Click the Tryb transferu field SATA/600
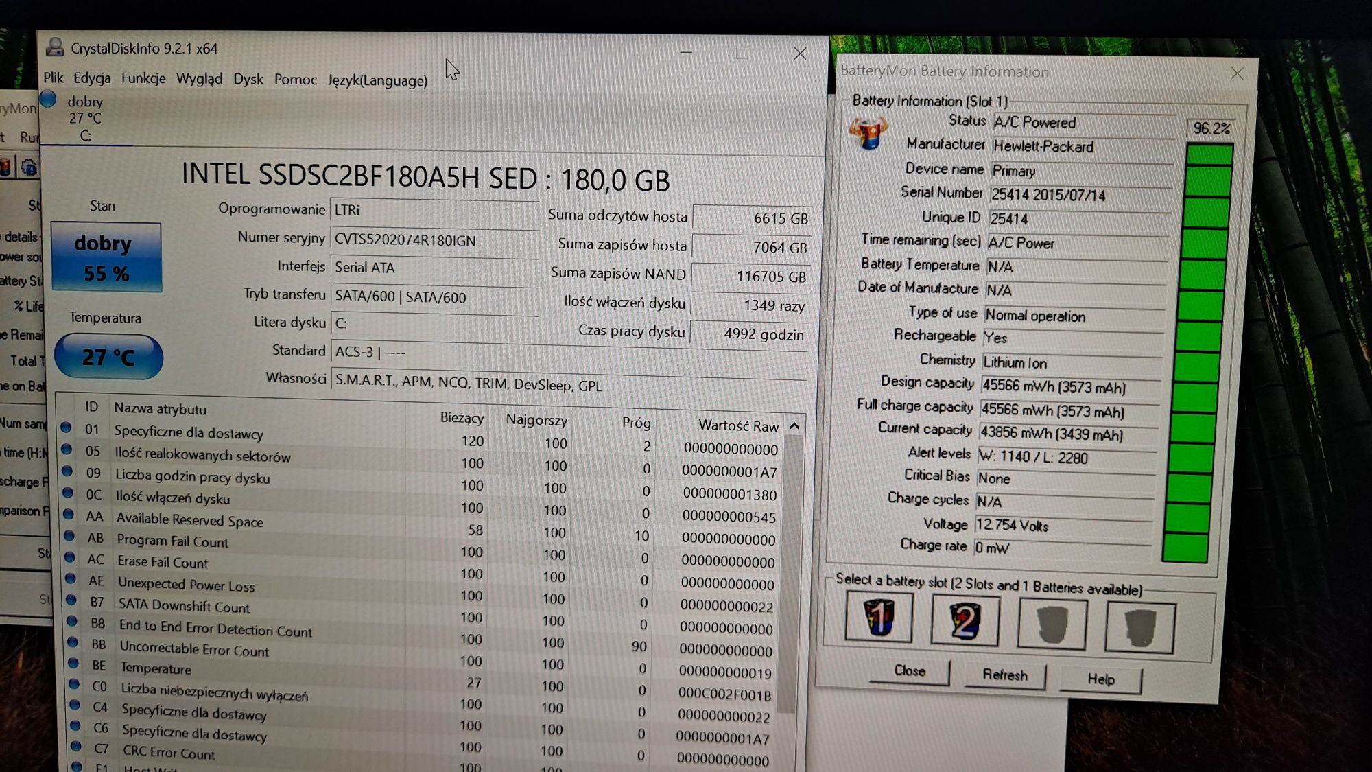The width and height of the screenshot is (1372, 772). [x=434, y=297]
